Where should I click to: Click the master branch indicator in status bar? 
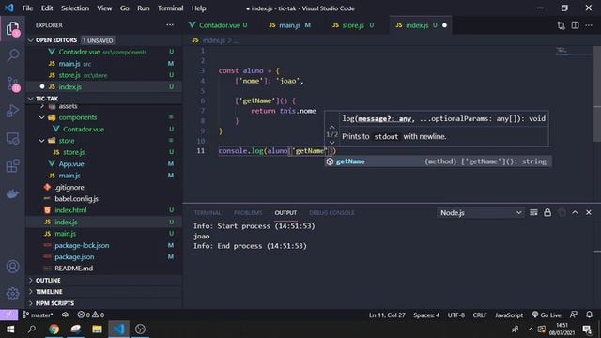coord(38,315)
